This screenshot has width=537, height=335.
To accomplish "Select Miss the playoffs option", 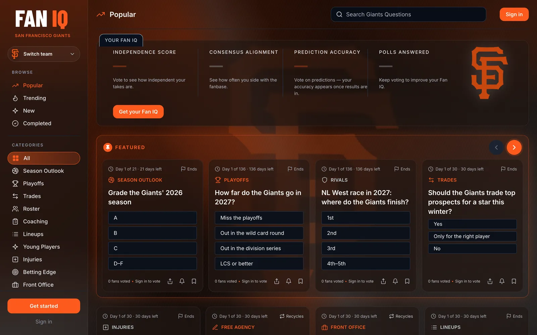I will coord(259,218).
